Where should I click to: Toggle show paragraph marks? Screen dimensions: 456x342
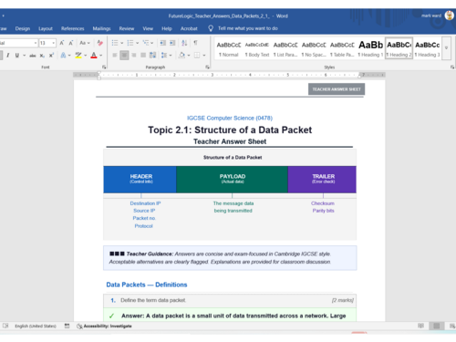tap(195, 43)
